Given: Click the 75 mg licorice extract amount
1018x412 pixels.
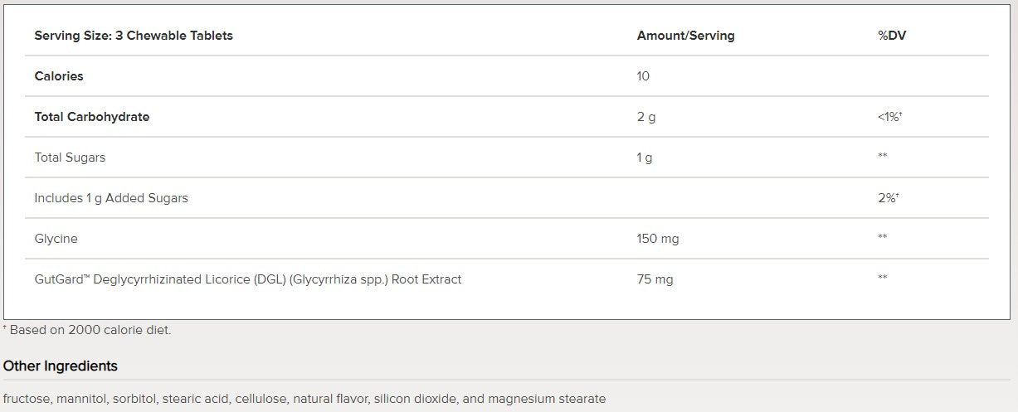Looking at the screenshot, I should coord(655,279).
